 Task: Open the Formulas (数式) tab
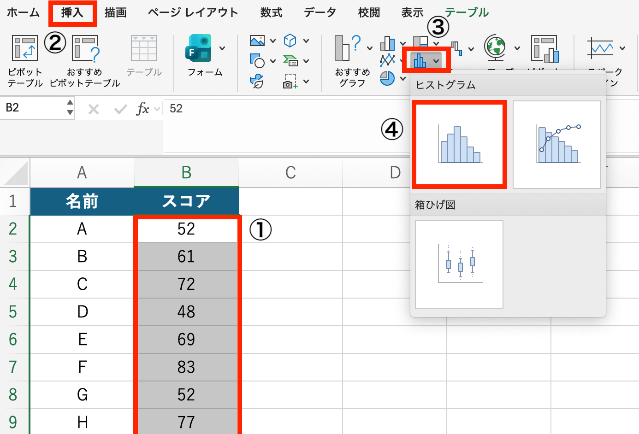(271, 12)
